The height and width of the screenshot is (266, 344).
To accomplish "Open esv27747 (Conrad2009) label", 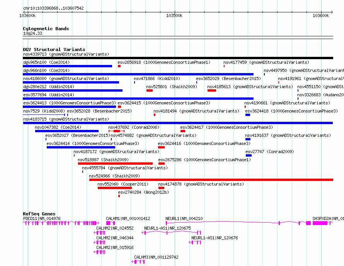I will (270, 152).
